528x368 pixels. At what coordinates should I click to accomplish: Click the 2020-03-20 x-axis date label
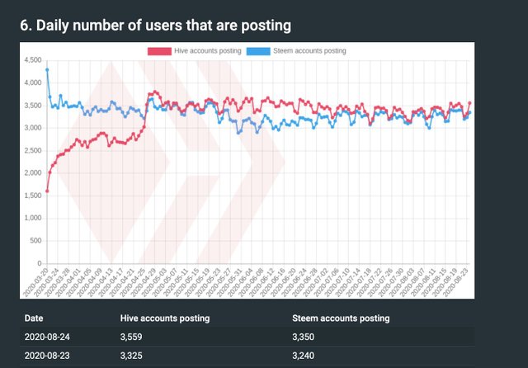pyautogui.click(x=35, y=283)
